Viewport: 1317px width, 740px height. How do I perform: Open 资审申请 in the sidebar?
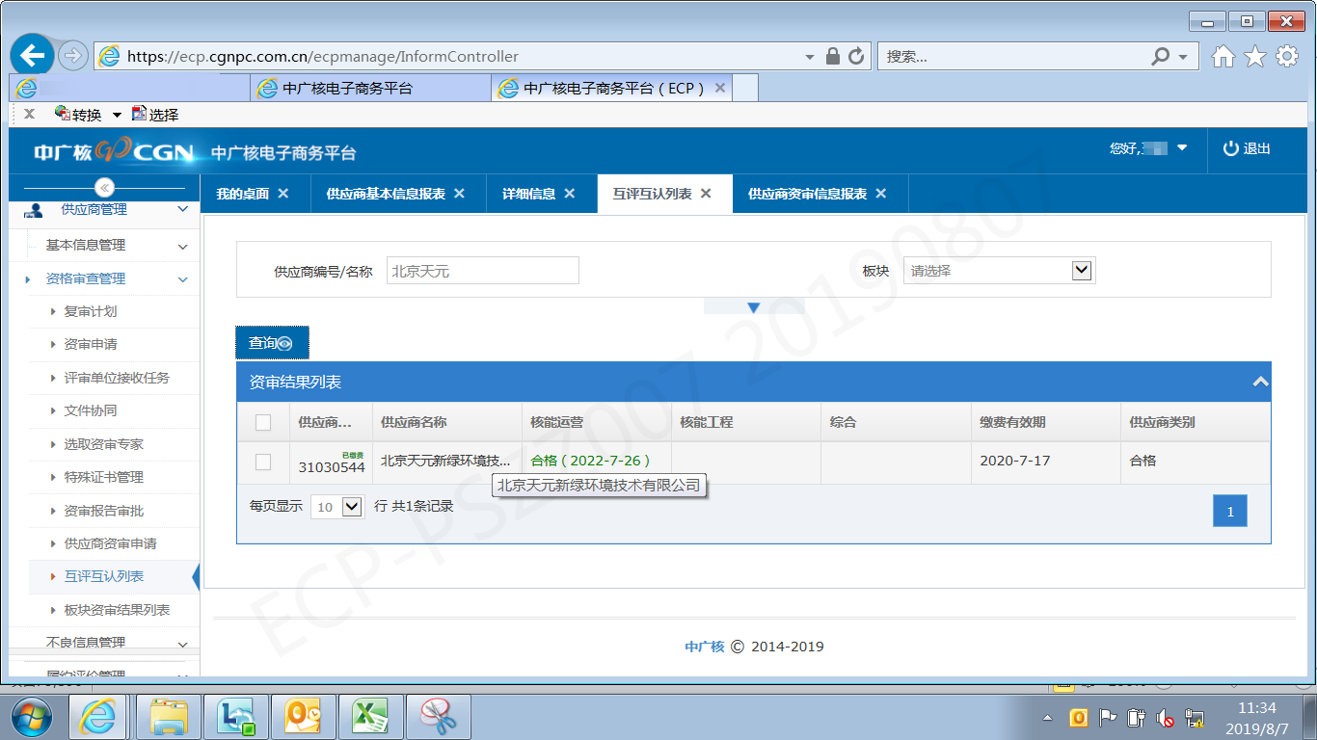[91, 345]
